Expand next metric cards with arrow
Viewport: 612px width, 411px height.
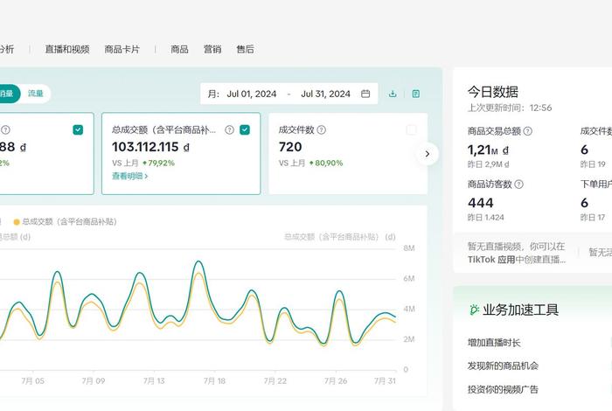click(x=427, y=154)
